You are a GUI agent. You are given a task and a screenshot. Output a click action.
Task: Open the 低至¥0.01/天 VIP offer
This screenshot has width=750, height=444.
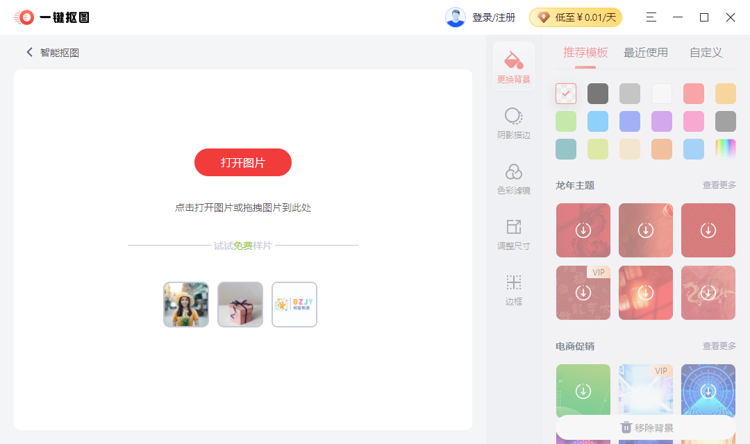576,17
